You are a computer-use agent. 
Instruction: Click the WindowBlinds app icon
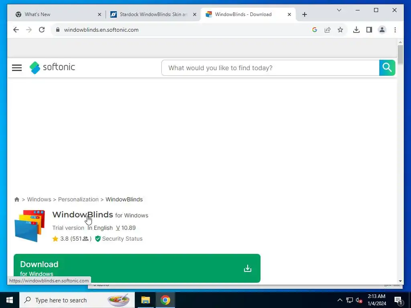(30, 226)
